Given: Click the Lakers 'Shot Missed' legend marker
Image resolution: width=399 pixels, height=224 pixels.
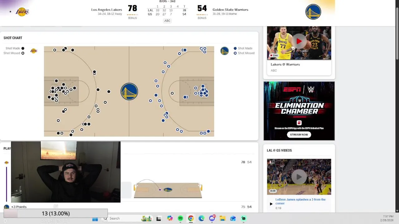Looking at the screenshot, I should 23,53.
